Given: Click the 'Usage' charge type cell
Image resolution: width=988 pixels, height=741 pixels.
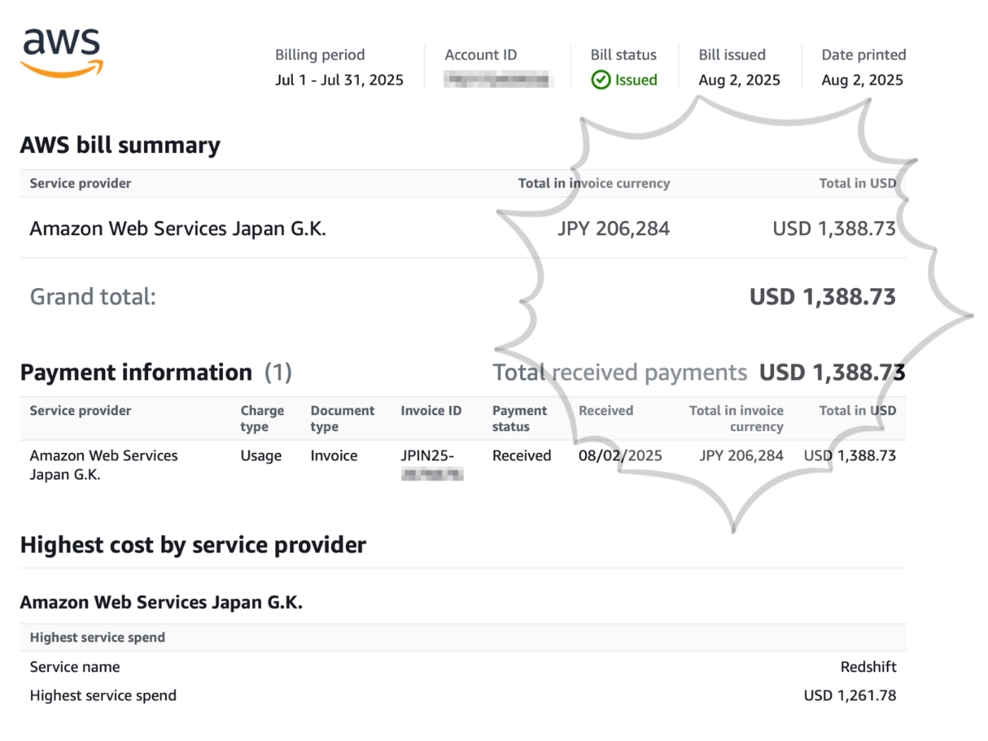Looking at the screenshot, I should click(x=261, y=456).
